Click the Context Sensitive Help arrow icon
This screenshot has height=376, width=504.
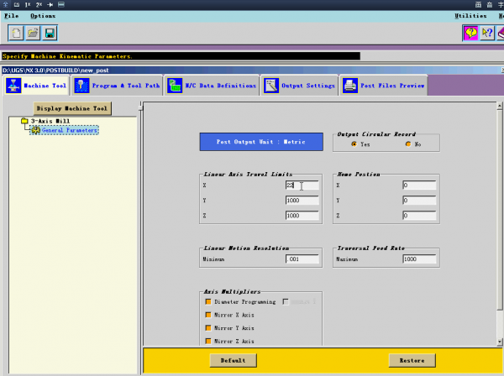point(487,33)
